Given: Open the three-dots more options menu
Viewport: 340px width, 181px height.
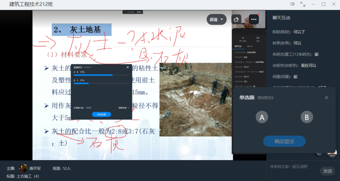Looking at the screenshot, I should [253, 19].
